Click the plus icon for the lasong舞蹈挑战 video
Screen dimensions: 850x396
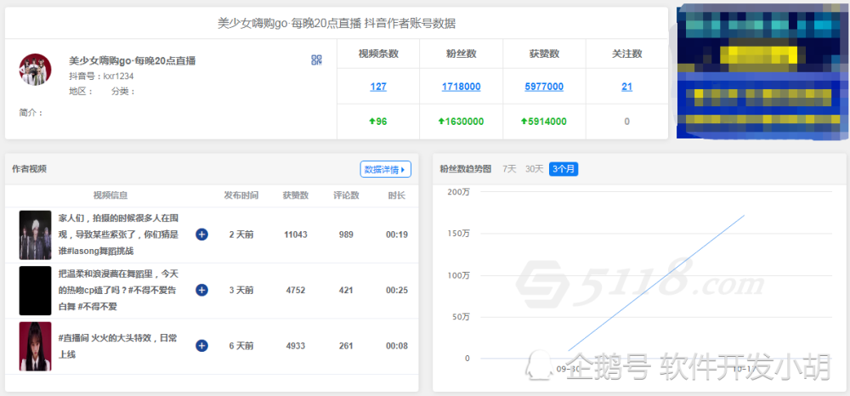[201, 235]
